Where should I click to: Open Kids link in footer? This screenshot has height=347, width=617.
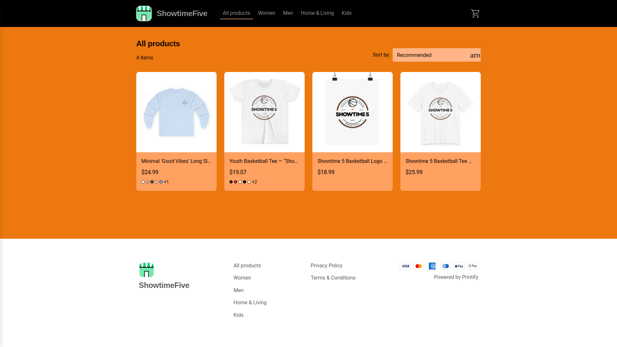(x=238, y=315)
